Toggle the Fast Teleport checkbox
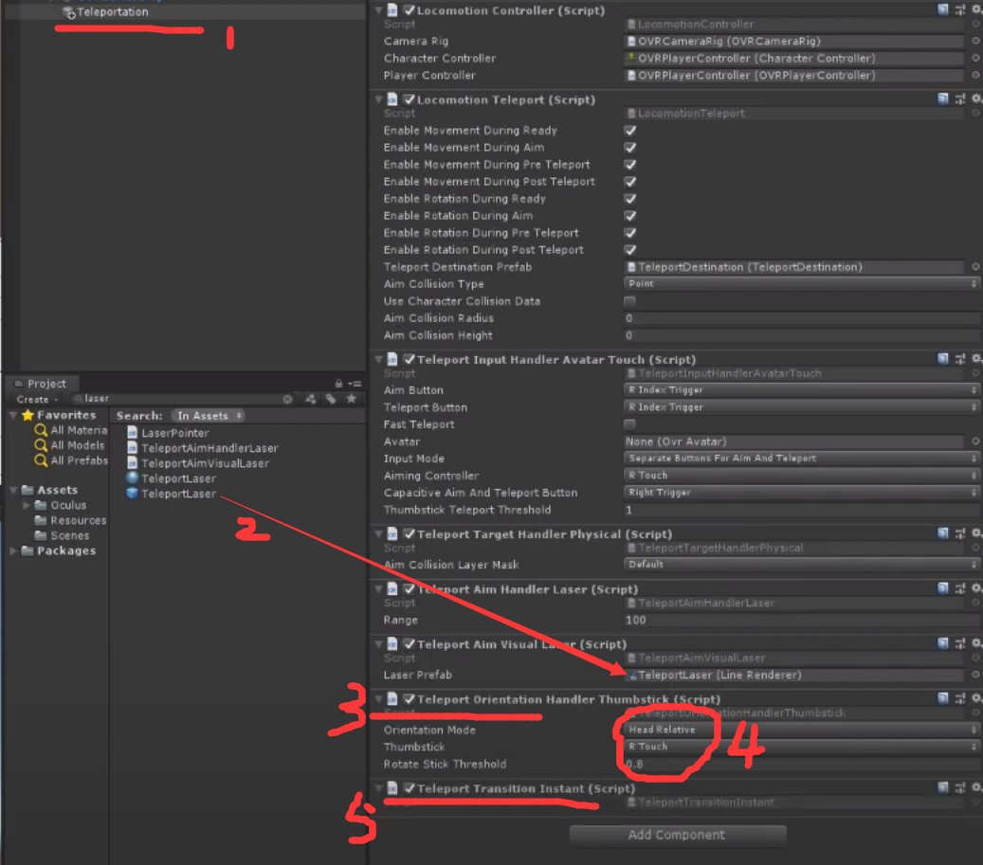Image resolution: width=983 pixels, height=865 pixels. tap(628, 423)
